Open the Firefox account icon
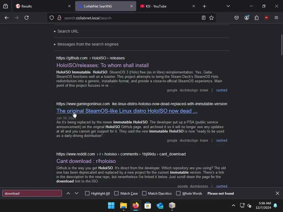The height and width of the screenshot is (212, 283). 247,18
